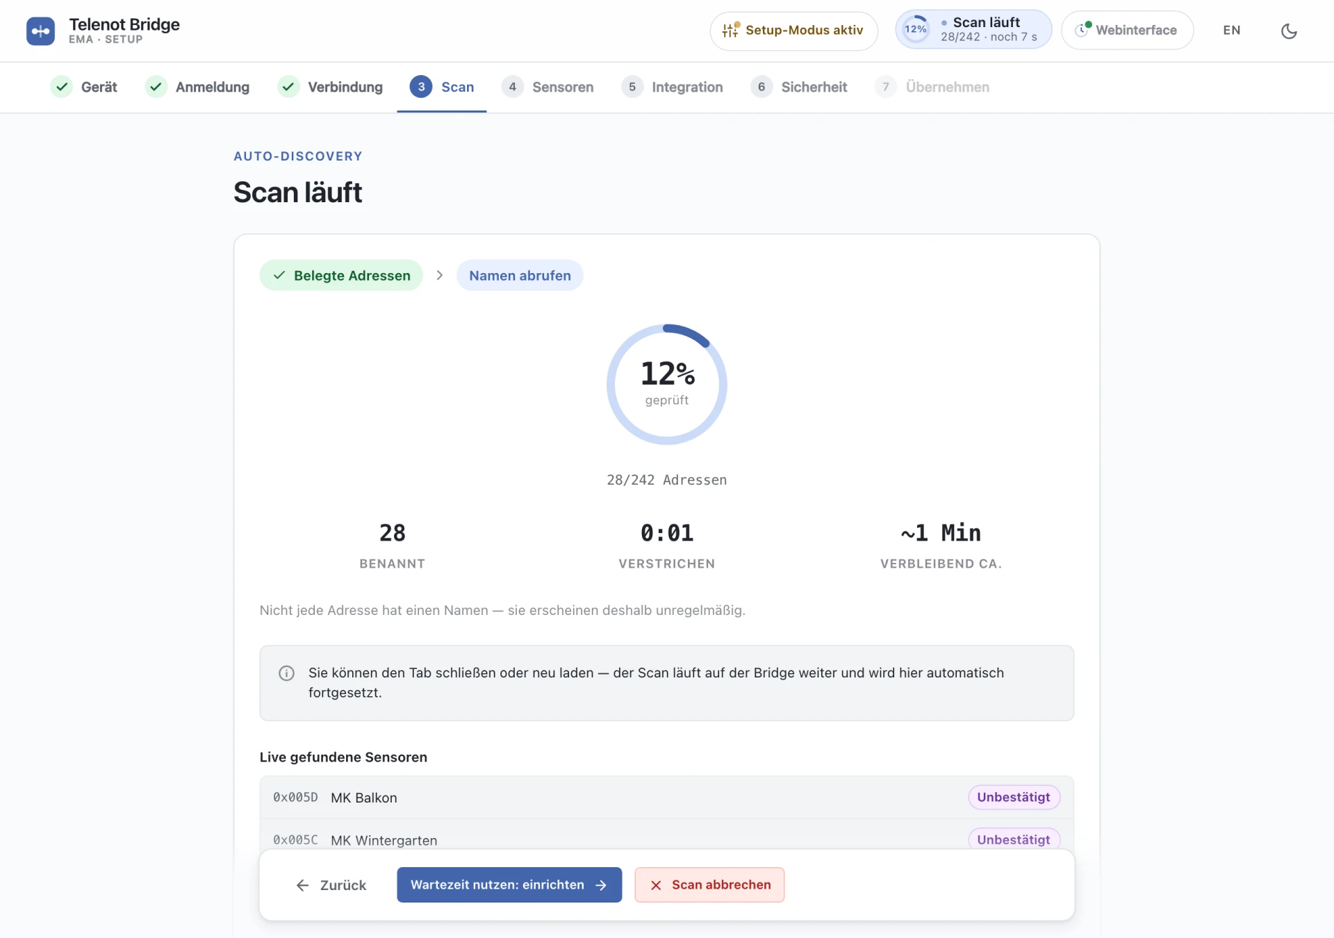This screenshot has width=1334, height=938.
Task: Select the Übernehmen step
Action: 932,87
